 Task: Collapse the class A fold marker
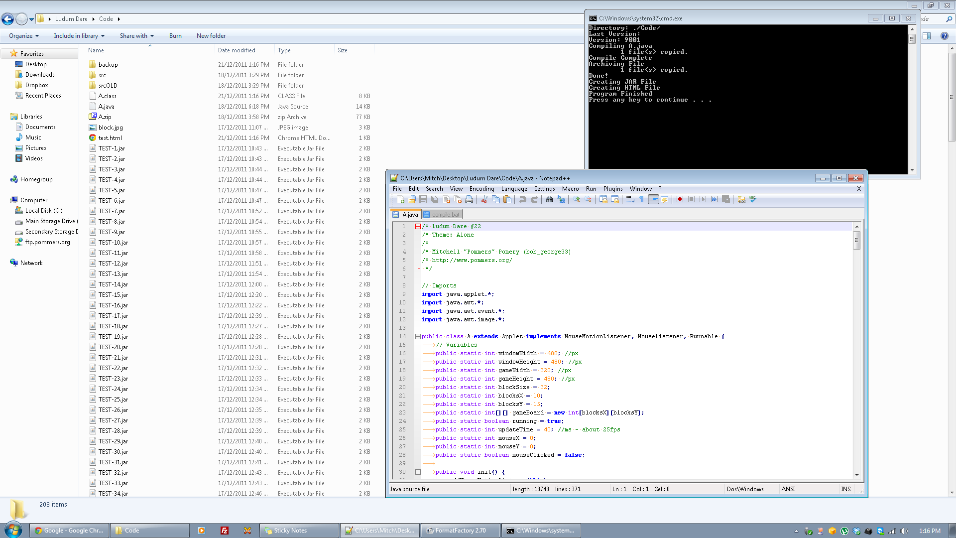418,337
